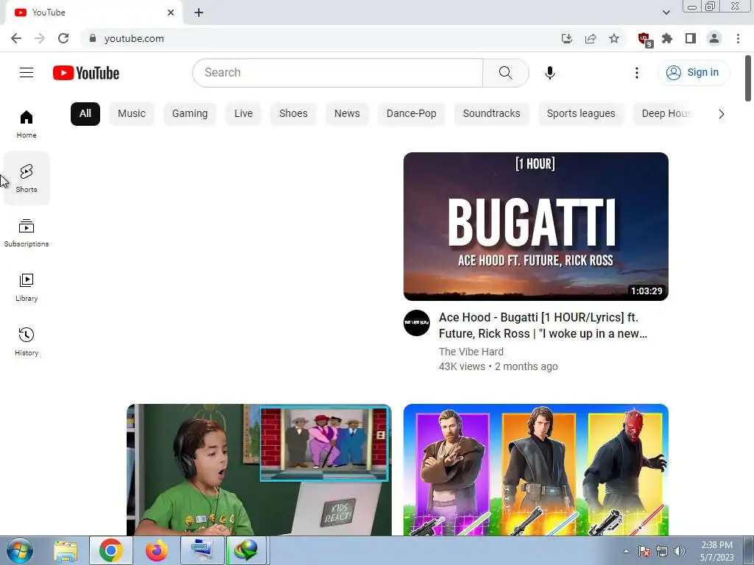Select the News filter chip
This screenshot has height=565, width=754.
pyautogui.click(x=347, y=114)
